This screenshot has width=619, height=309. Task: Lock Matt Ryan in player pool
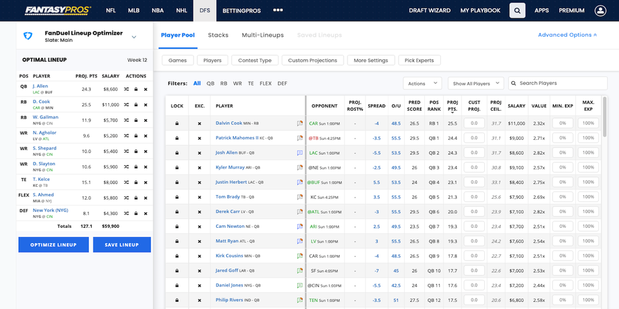point(177,241)
